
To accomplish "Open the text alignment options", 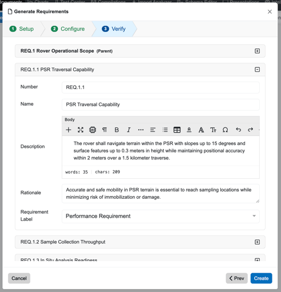I will [153, 130].
